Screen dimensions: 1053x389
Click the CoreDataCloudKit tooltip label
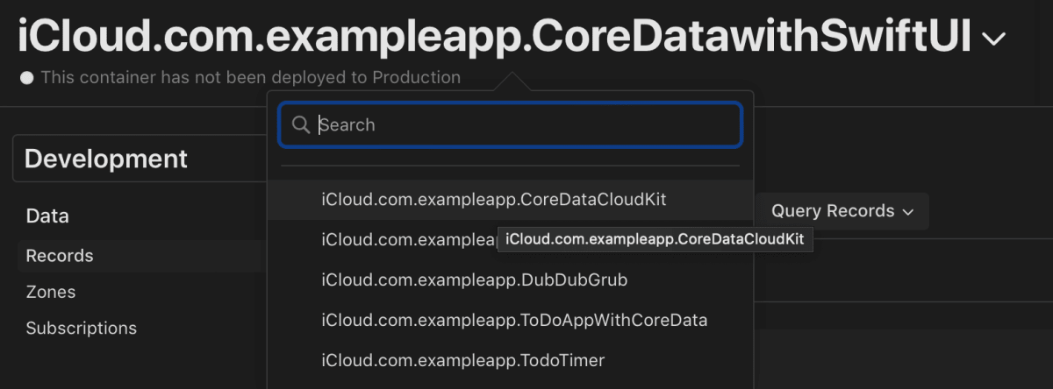tap(655, 239)
